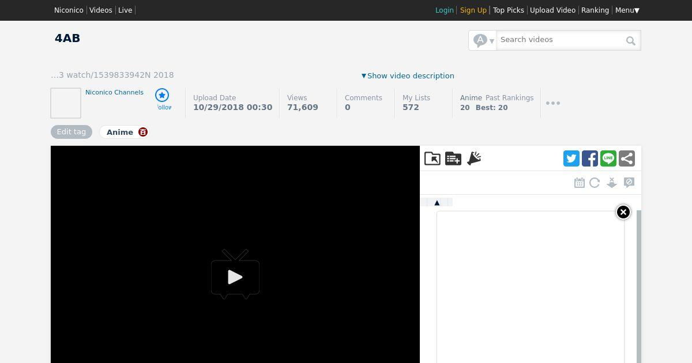Go to the Ranking page
The height and width of the screenshot is (363, 692).
click(595, 10)
